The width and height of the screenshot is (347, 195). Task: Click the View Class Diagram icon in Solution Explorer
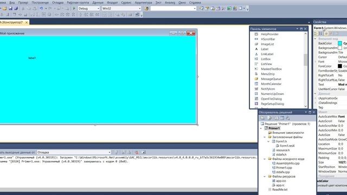(288, 118)
